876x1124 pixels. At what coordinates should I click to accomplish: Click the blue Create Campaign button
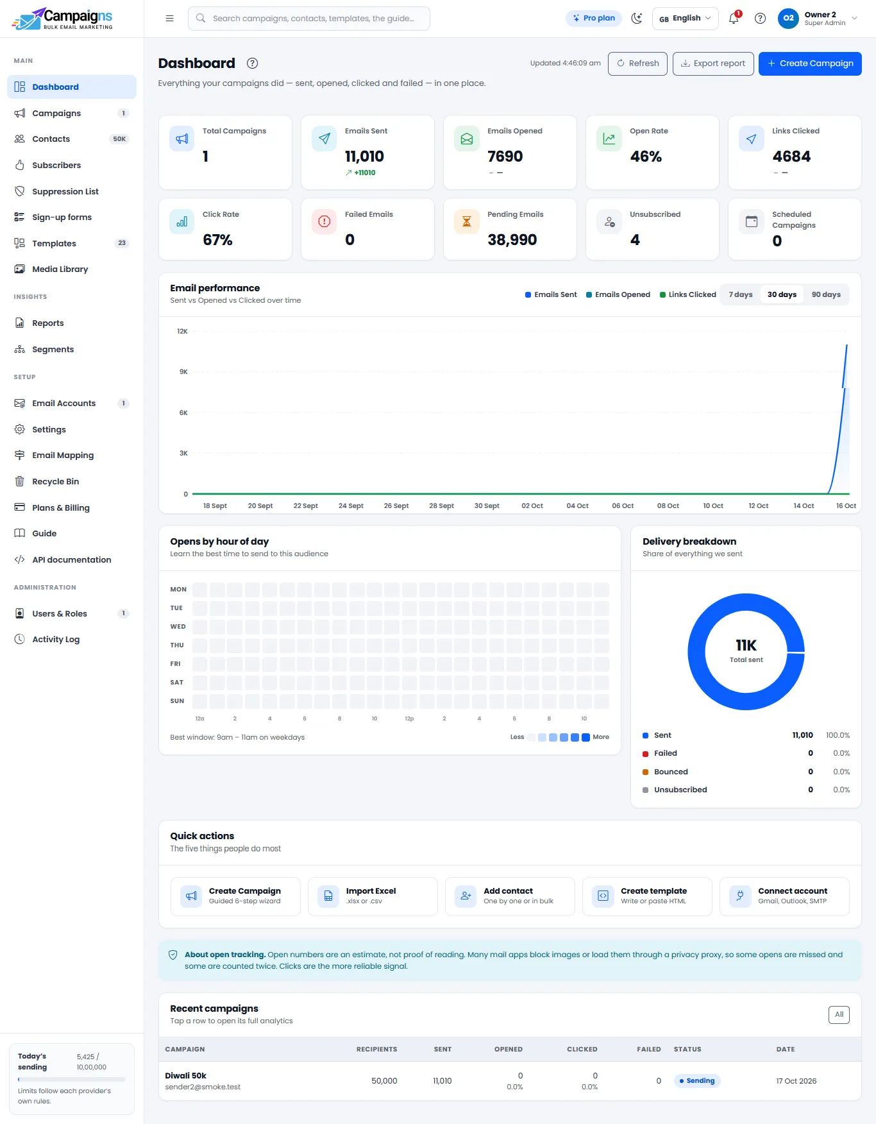tap(810, 64)
